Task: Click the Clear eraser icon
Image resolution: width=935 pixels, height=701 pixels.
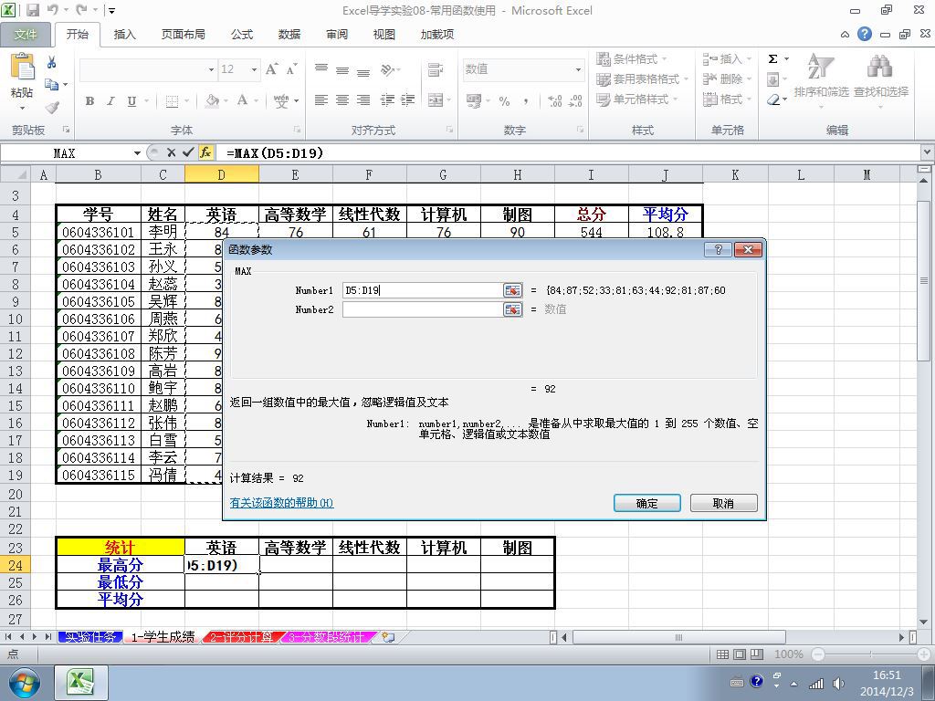Action: (774, 99)
